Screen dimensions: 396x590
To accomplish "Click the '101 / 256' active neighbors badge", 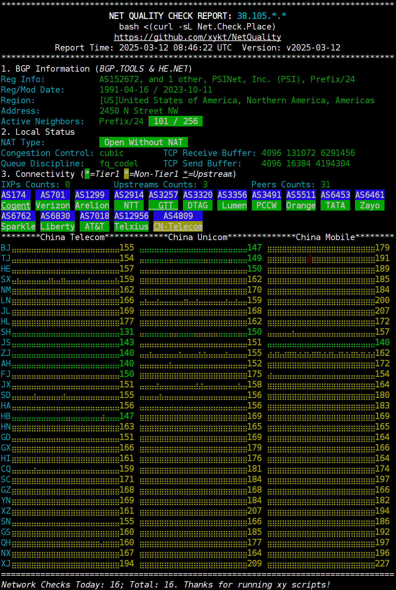I will [x=176, y=121].
